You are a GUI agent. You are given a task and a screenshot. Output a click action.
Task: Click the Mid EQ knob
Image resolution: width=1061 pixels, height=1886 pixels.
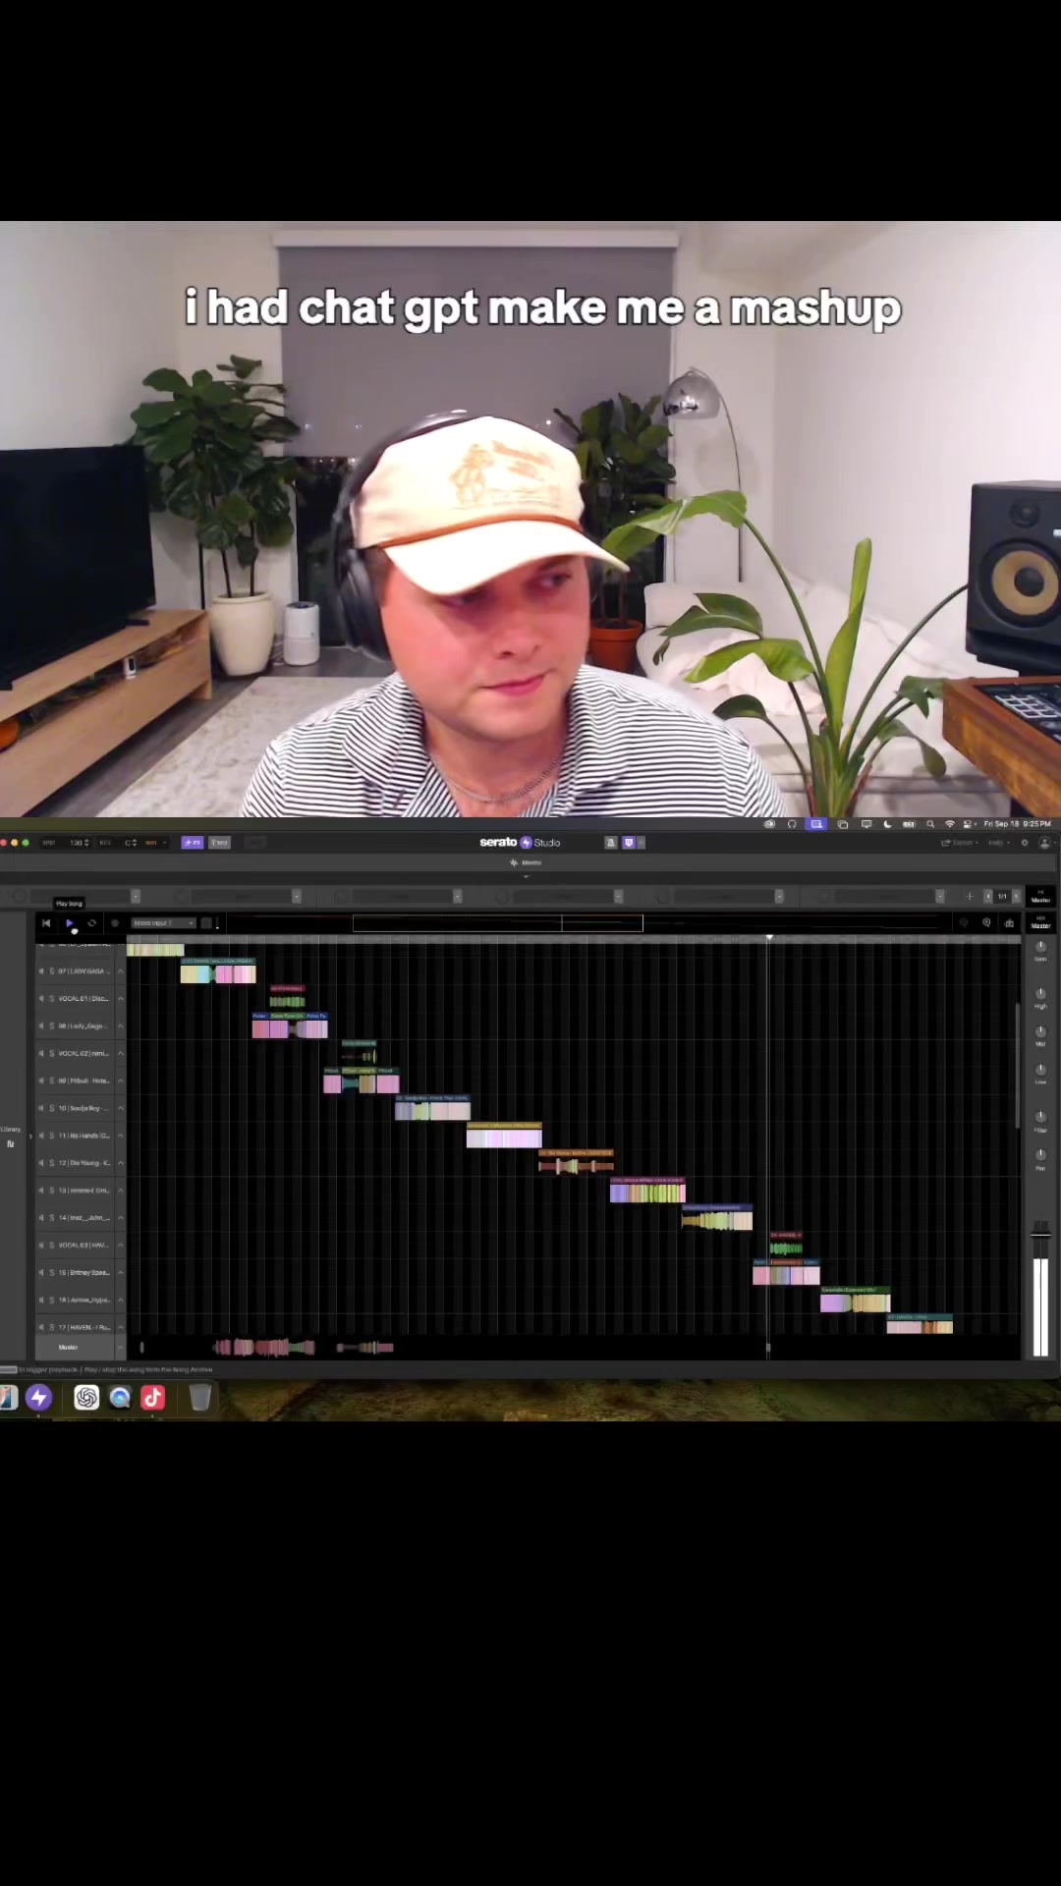pos(1040,1031)
